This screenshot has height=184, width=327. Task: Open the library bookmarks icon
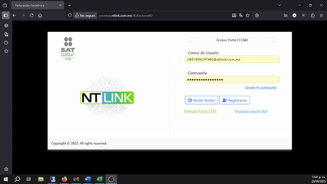[286, 16]
